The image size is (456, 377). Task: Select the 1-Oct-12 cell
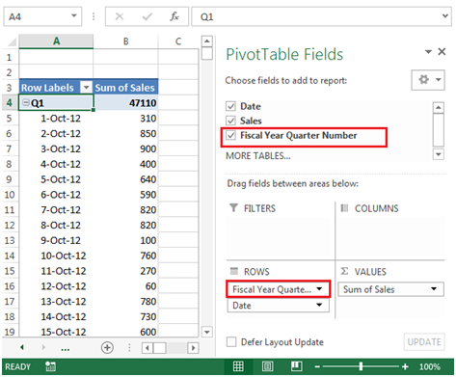click(x=56, y=119)
